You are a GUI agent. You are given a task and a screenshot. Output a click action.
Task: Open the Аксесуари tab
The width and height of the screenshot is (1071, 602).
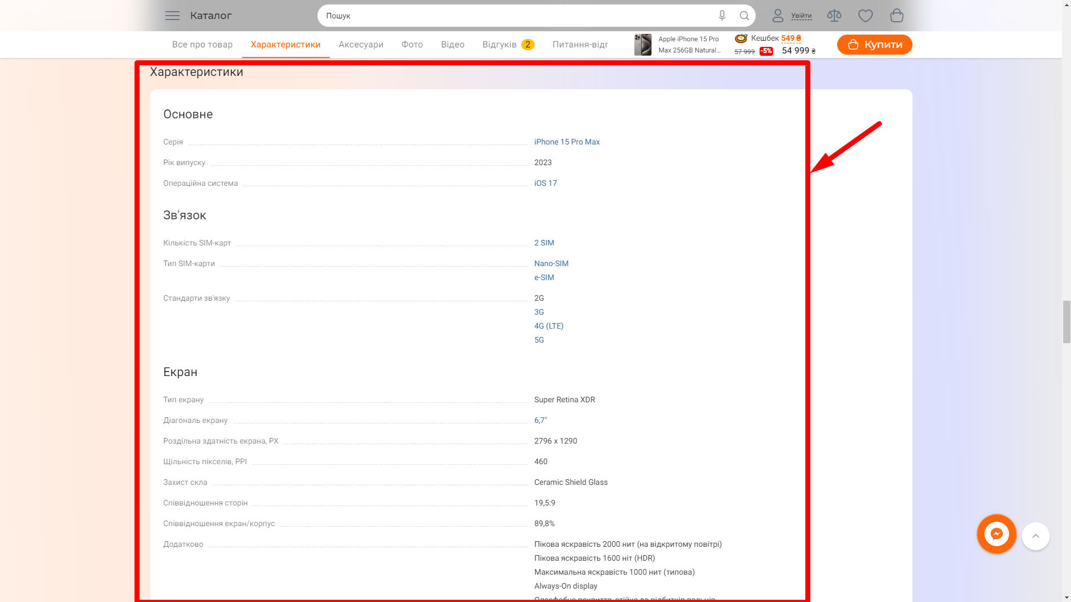pyautogui.click(x=361, y=45)
